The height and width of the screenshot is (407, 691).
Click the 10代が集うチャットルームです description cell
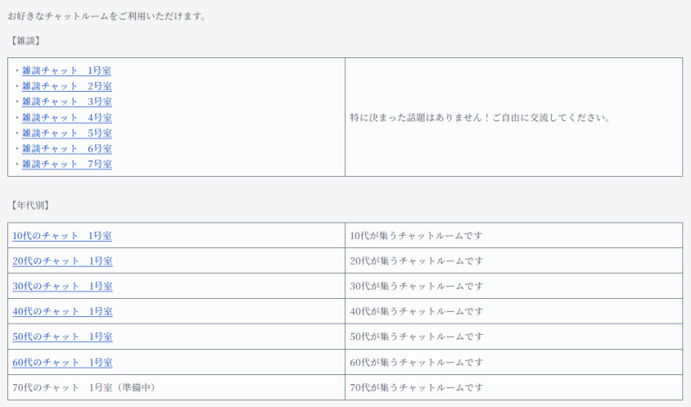[513, 236]
